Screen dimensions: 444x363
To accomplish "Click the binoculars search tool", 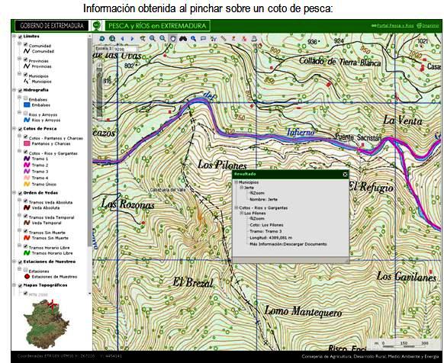I will (x=183, y=38).
